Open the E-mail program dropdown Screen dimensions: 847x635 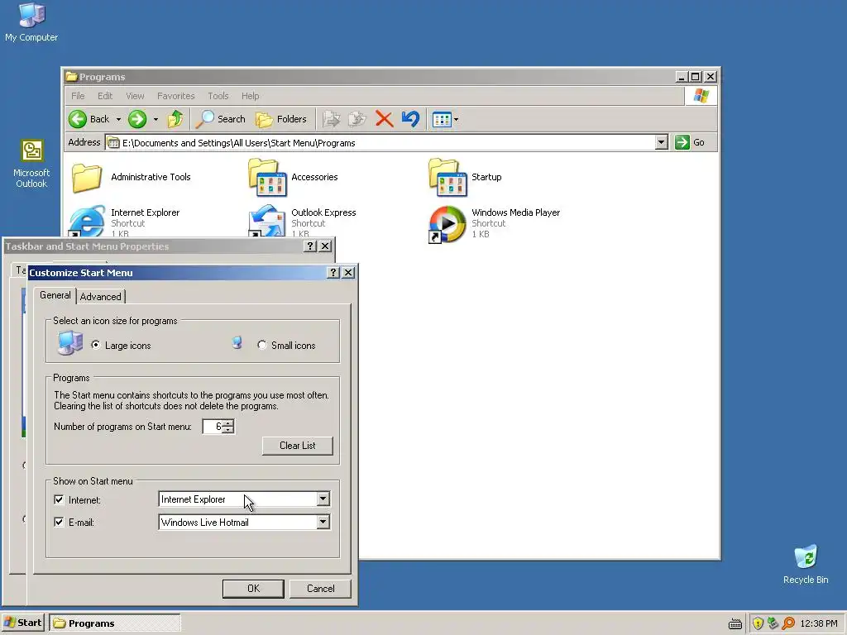pos(323,522)
